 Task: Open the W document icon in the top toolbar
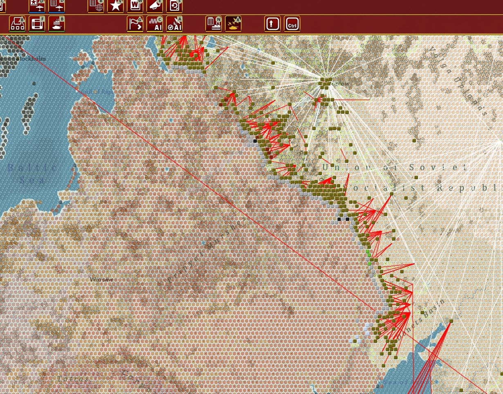[135, 6]
